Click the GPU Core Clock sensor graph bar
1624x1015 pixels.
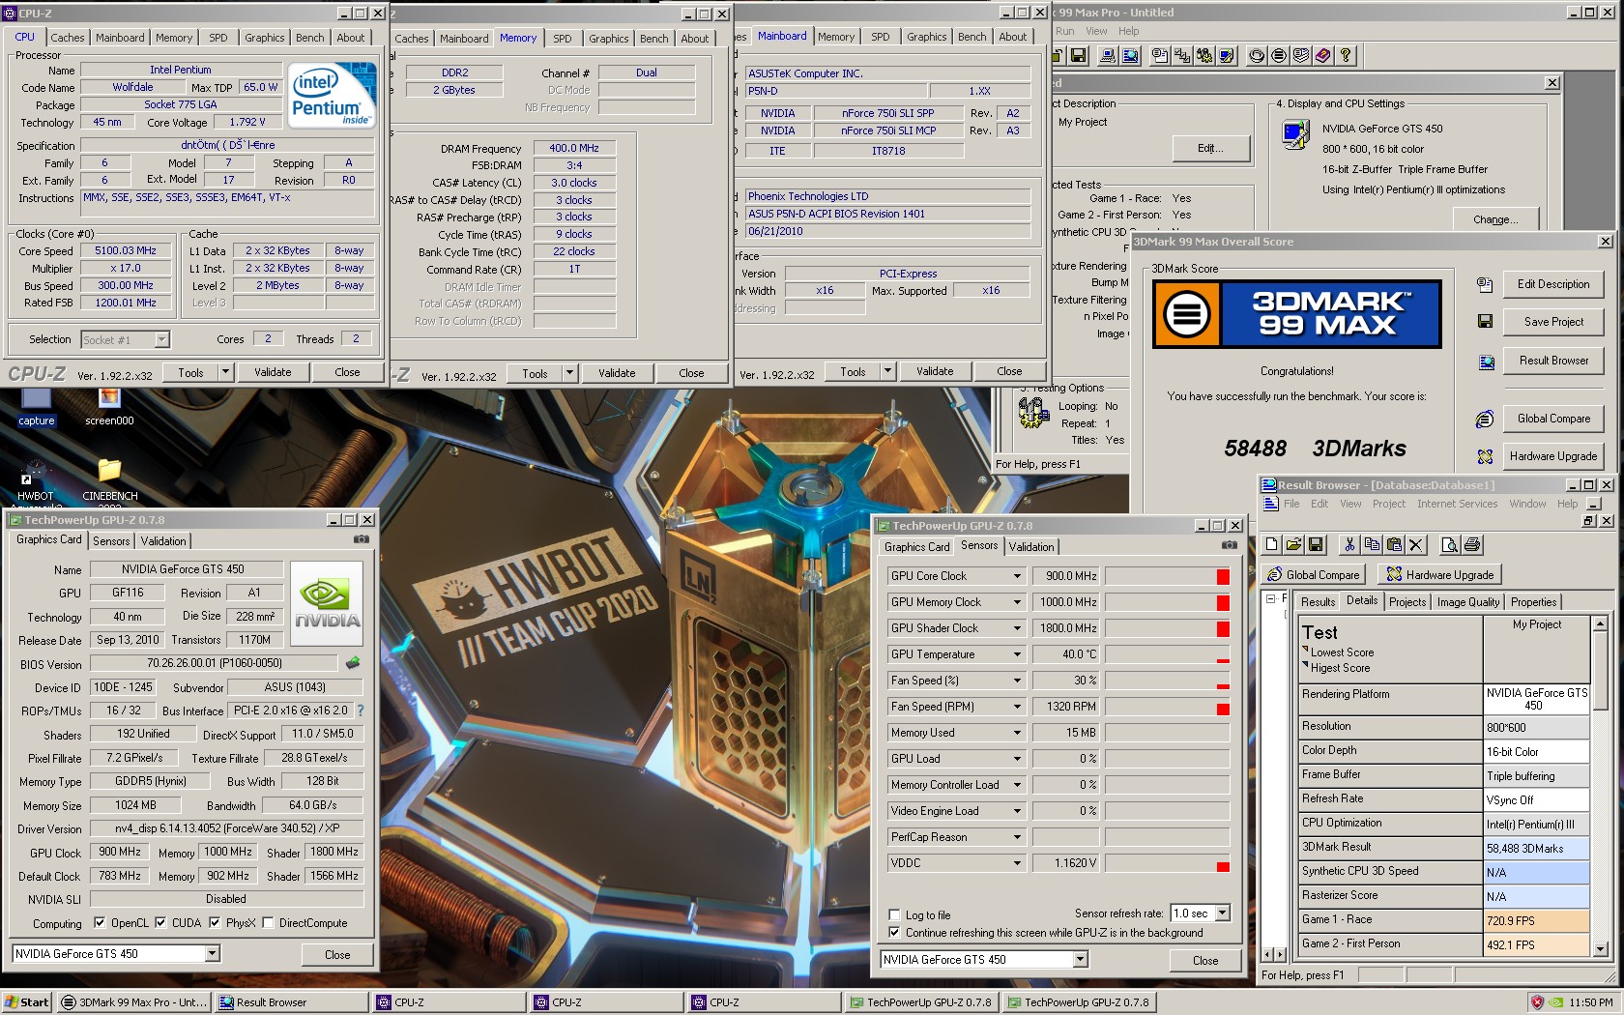click(x=1168, y=576)
